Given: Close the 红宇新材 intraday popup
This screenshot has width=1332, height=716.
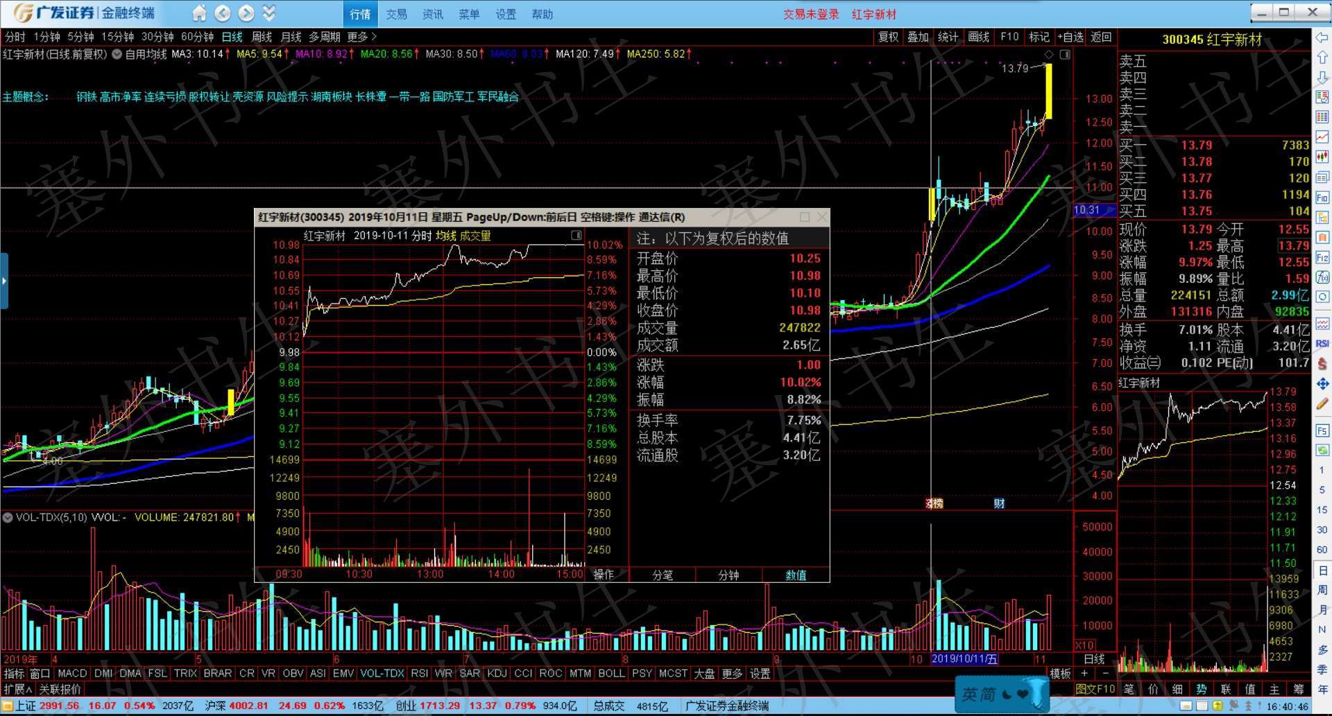Looking at the screenshot, I should [822, 217].
